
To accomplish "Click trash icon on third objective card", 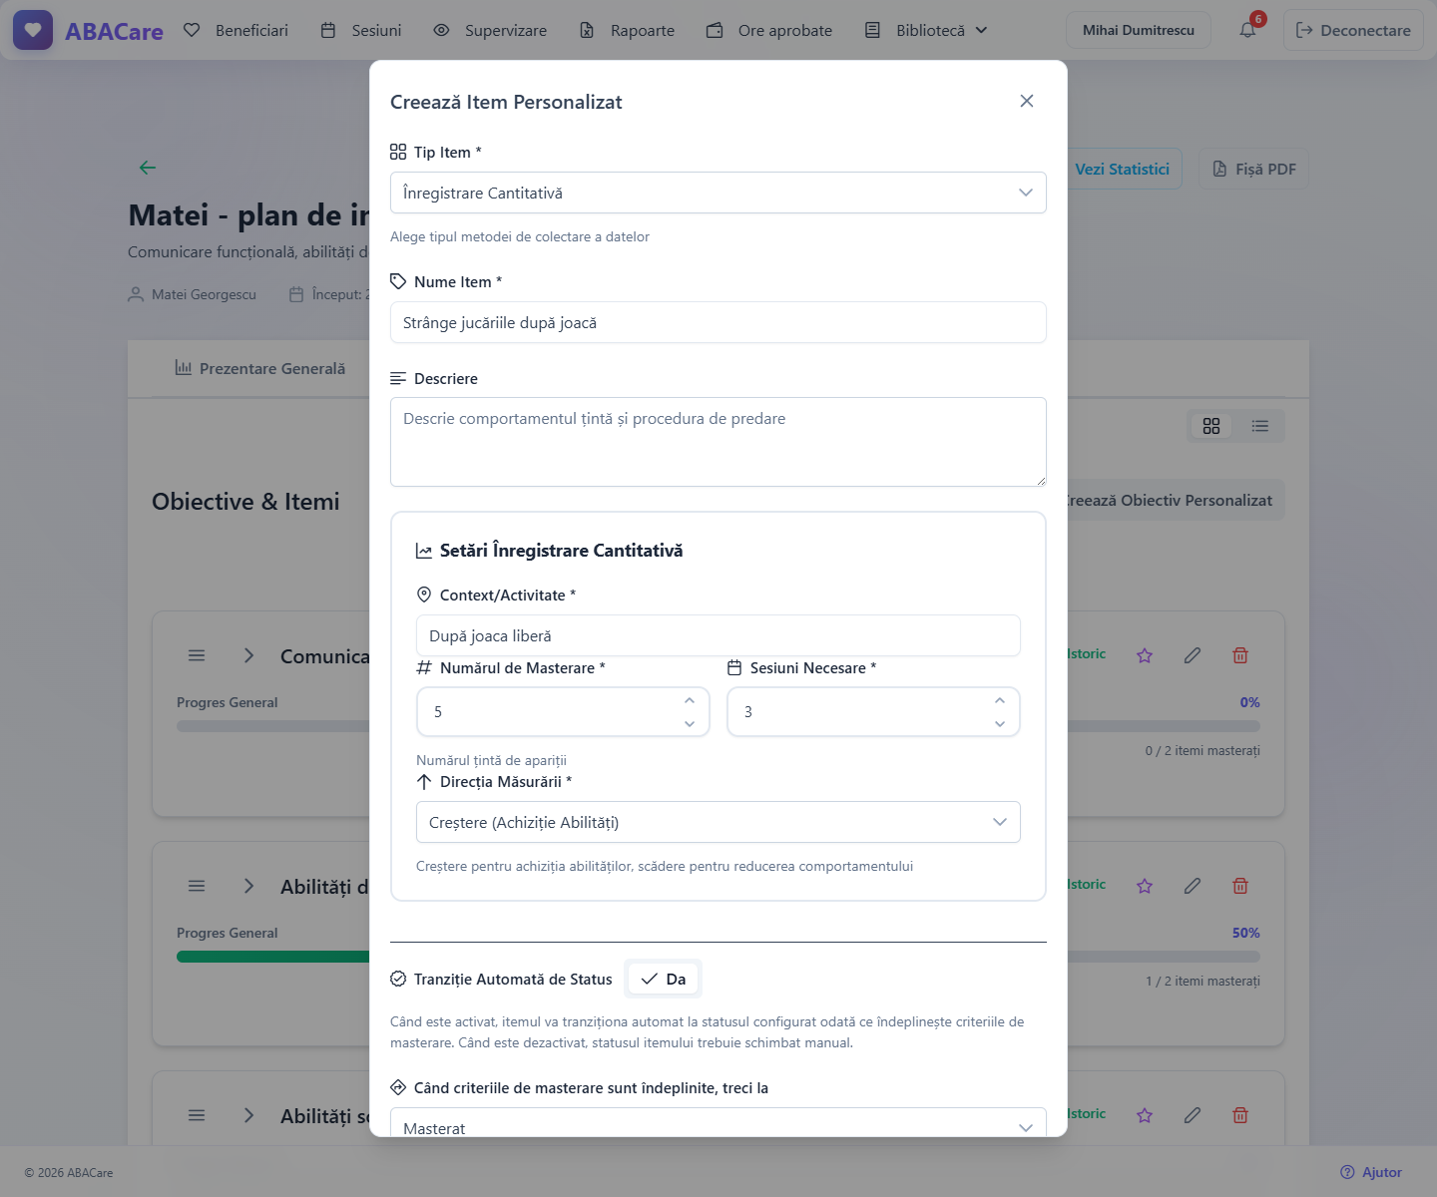I will [1240, 1115].
